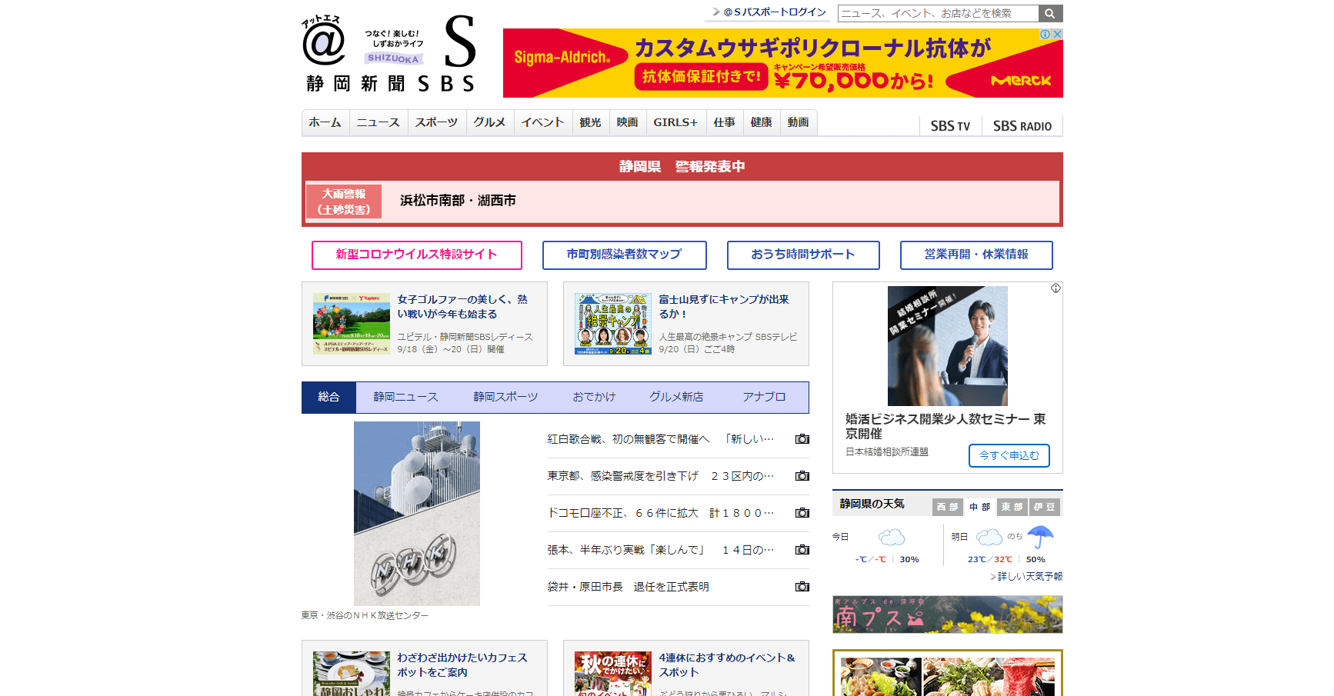
Task: Select 伊豆 weather region tab
Action: (x=1045, y=507)
